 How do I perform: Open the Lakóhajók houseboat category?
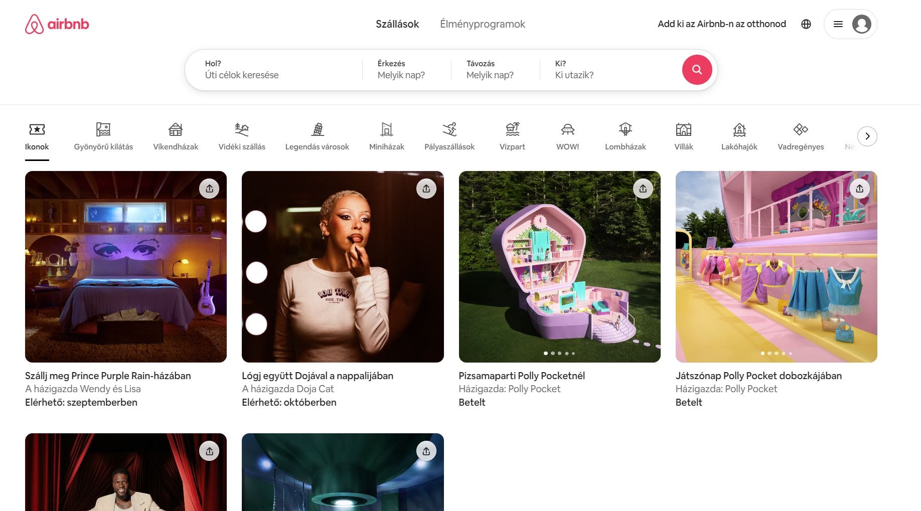[x=739, y=136]
